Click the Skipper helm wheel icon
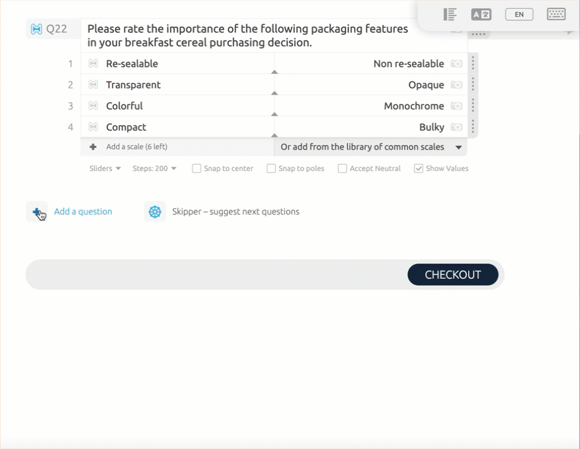Viewport: 580px width, 449px height. [155, 211]
